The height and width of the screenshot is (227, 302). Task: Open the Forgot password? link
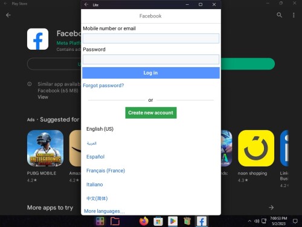103,85
